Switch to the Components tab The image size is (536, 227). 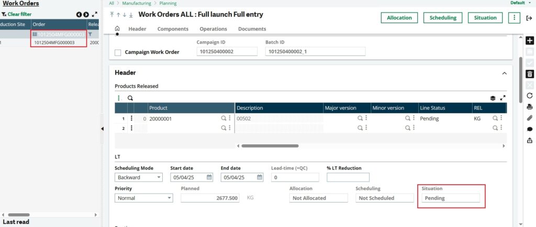(x=173, y=29)
